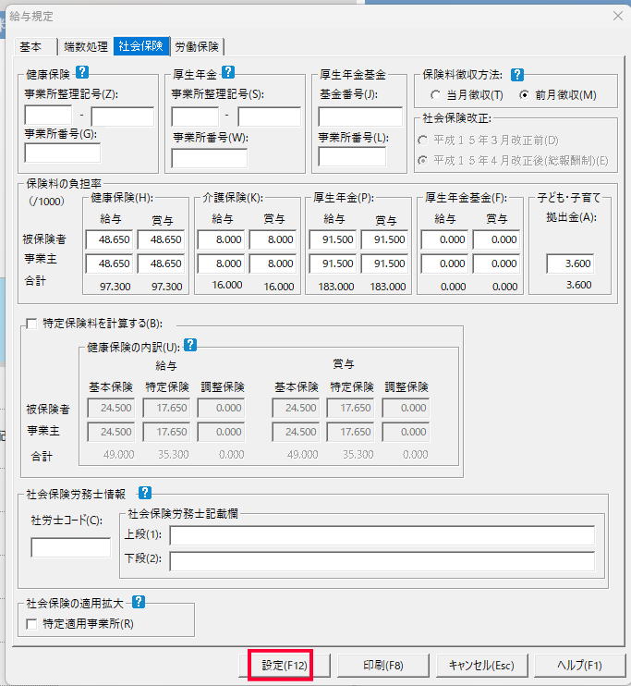
Task: Click 印刷(F8) button
Action: coord(382,665)
